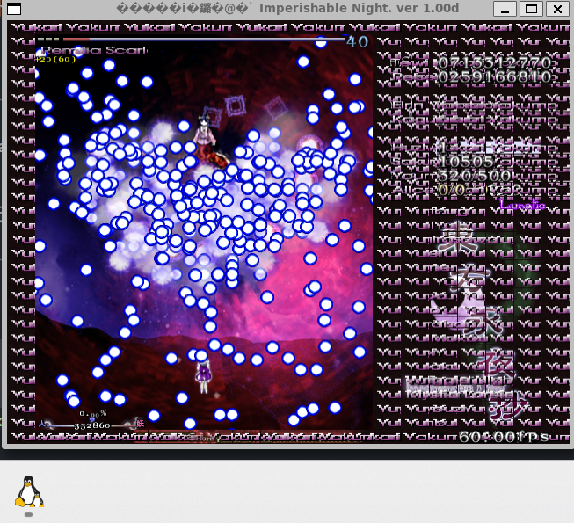This screenshot has width=574, height=523.
Task: Click the small indicator below the penguin icon
Action: coord(28,514)
